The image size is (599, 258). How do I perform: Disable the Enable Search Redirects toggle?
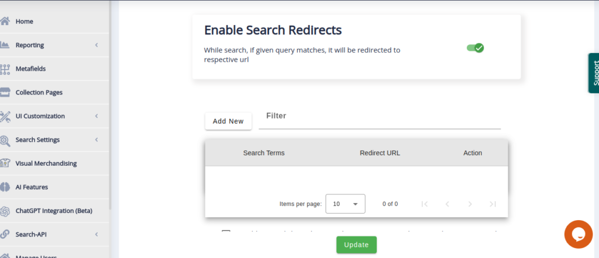pyautogui.click(x=475, y=48)
